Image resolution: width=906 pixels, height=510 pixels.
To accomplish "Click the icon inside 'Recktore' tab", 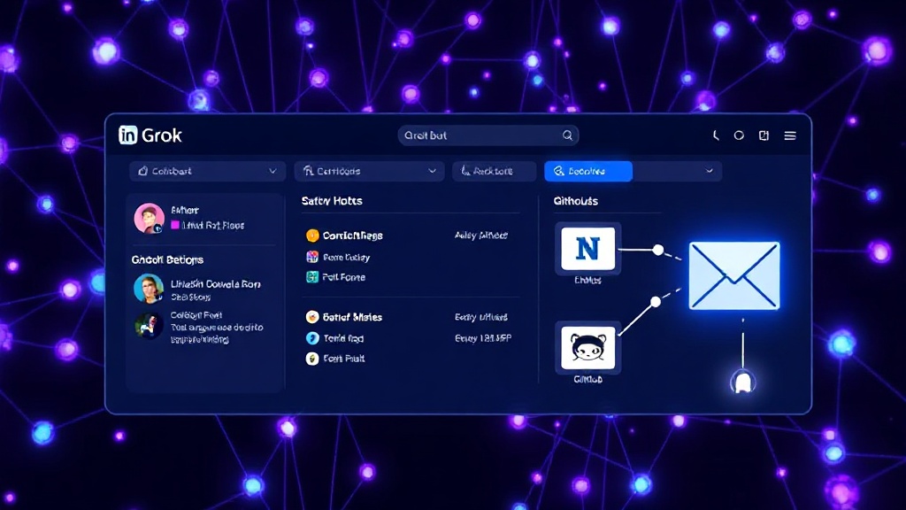I will tap(465, 171).
